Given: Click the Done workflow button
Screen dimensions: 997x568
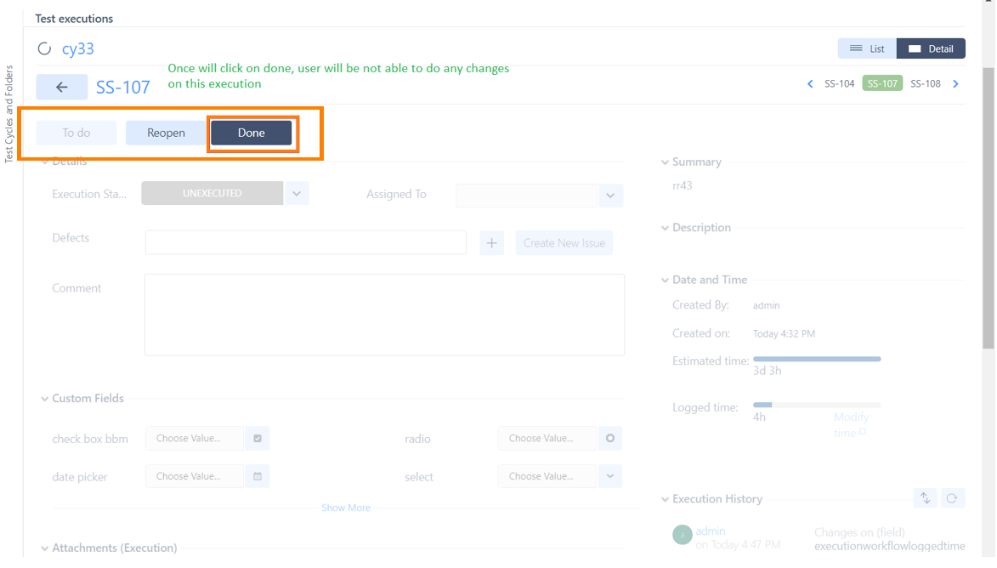Looking at the screenshot, I should [x=252, y=133].
